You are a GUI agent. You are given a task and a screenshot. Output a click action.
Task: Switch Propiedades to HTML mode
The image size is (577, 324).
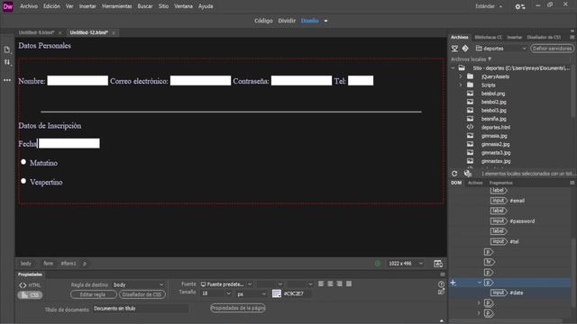tap(30, 285)
